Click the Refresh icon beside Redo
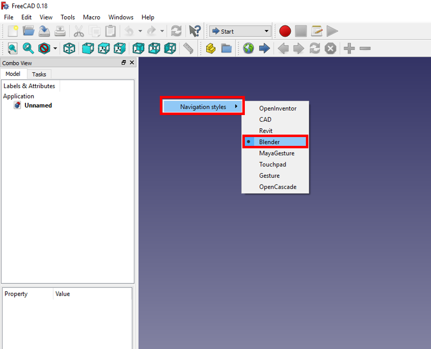Viewport: 431px width, 349px height. pyautogui.click(x=176, y=31)
